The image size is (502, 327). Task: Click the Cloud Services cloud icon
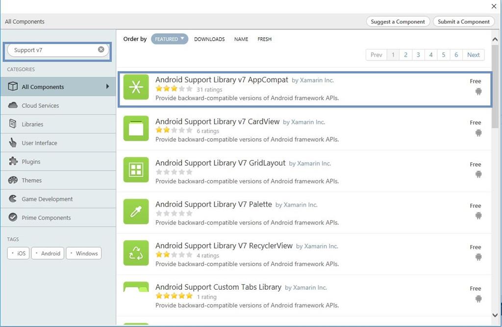coord(13,105)
